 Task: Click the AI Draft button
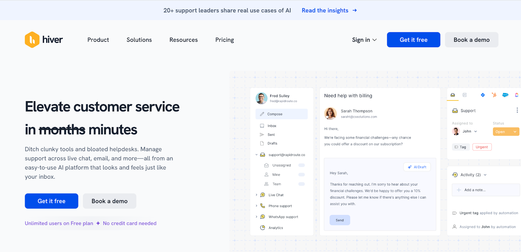[x=417, y=167]
